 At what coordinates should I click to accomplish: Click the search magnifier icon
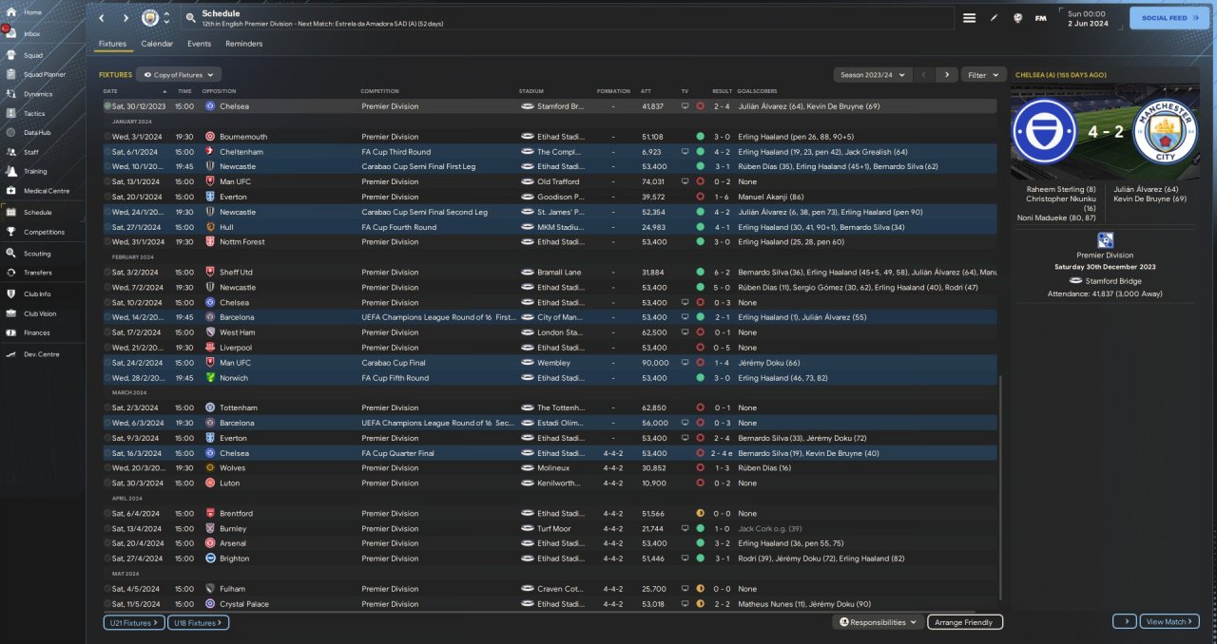point(190,18)
